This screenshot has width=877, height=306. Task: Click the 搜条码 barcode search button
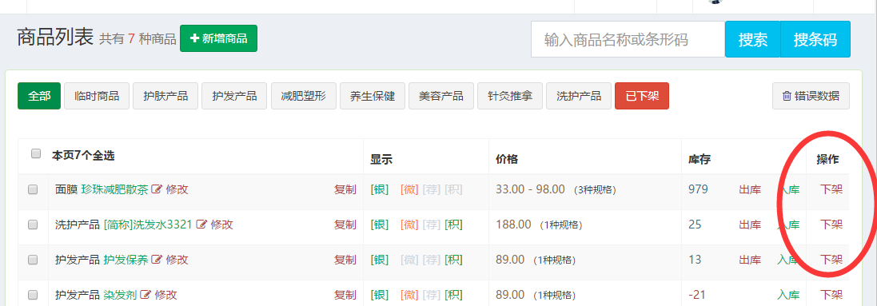pyautogui.click(x=815, y=39)
